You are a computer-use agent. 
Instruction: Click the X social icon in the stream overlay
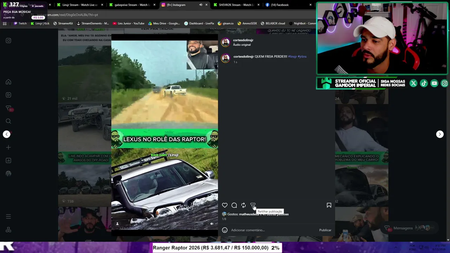(413, 83)
